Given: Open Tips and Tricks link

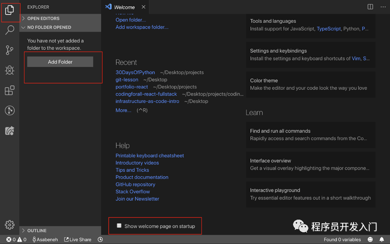Looking at the screenshot, I should point(132,170).
